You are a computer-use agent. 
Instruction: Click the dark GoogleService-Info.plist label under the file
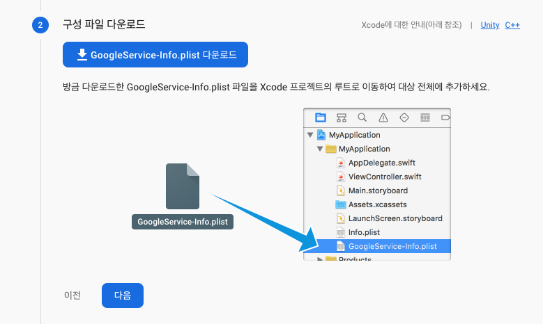pyautogui.click(x=183, y=222)
